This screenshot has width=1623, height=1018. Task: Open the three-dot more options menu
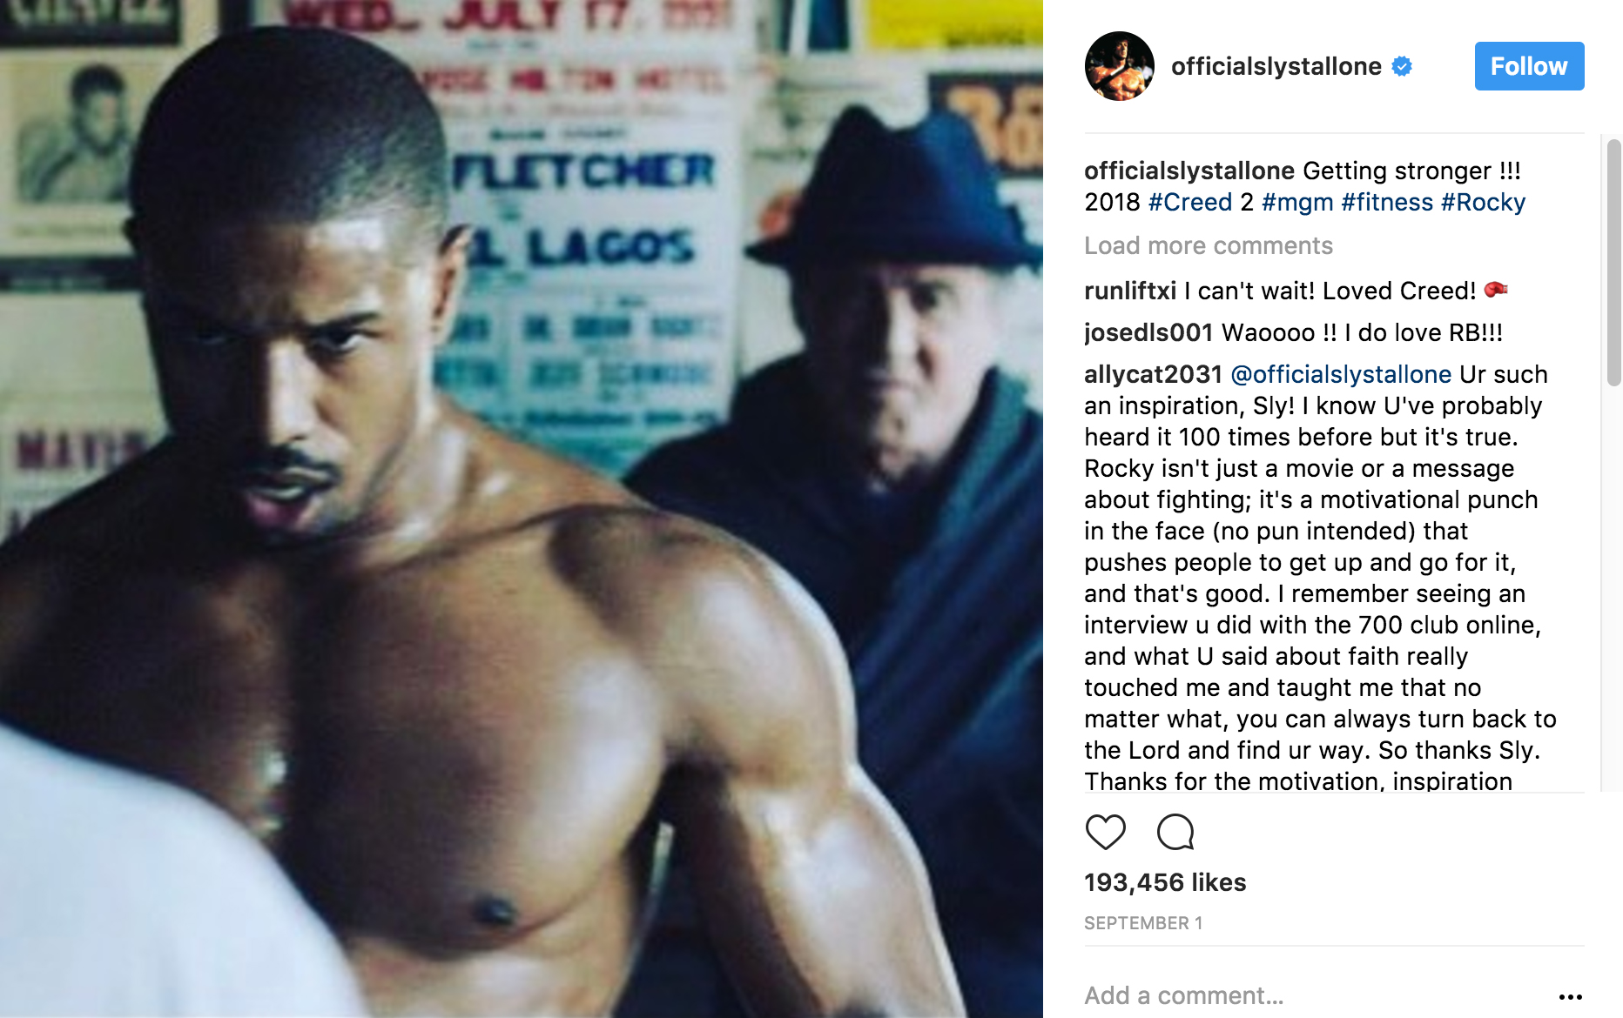click(1570, 997)
